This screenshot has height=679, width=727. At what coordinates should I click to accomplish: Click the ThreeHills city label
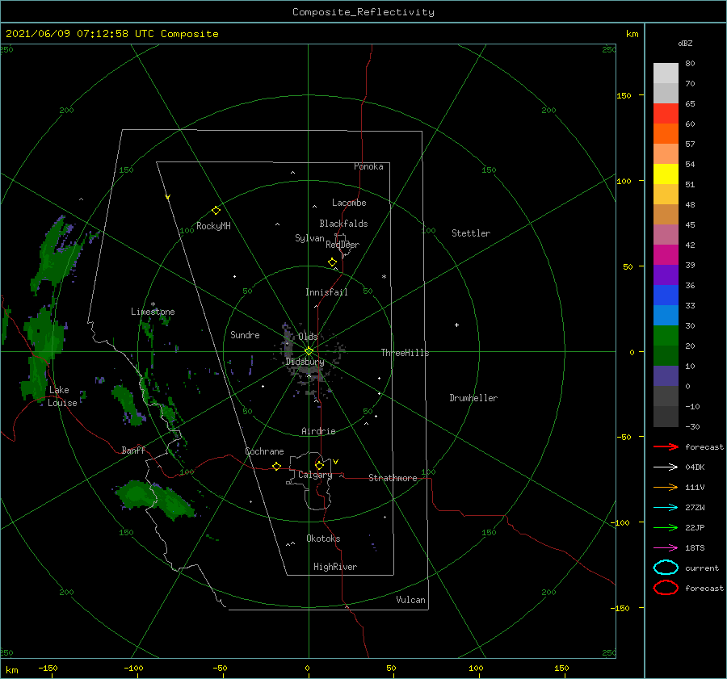click(405, 353)
